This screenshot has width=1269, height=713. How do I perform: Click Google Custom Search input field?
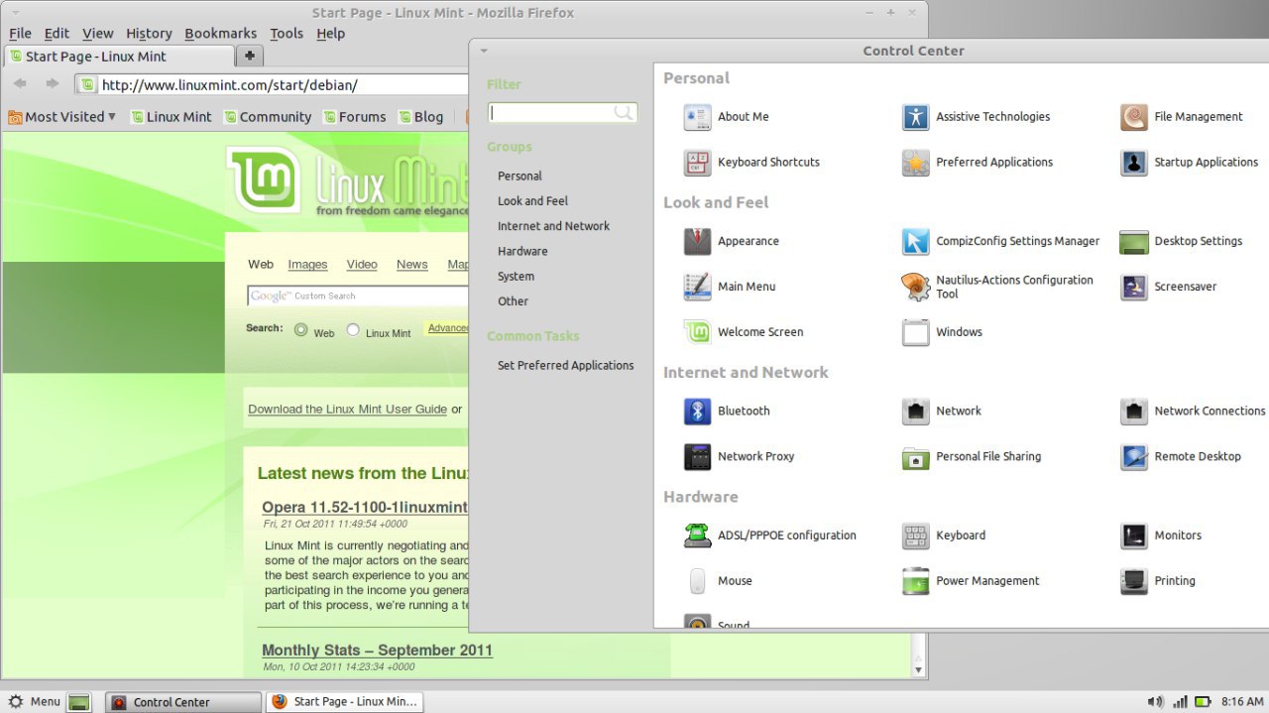(x=357, y=296)
